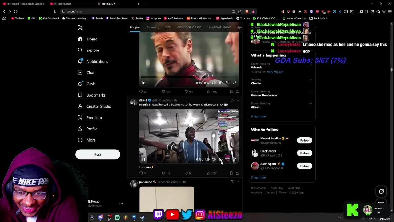This screenshot has width=394, height=222.
Task: Switch to CONDONE OR DIE tab
Action: [189, 27]
